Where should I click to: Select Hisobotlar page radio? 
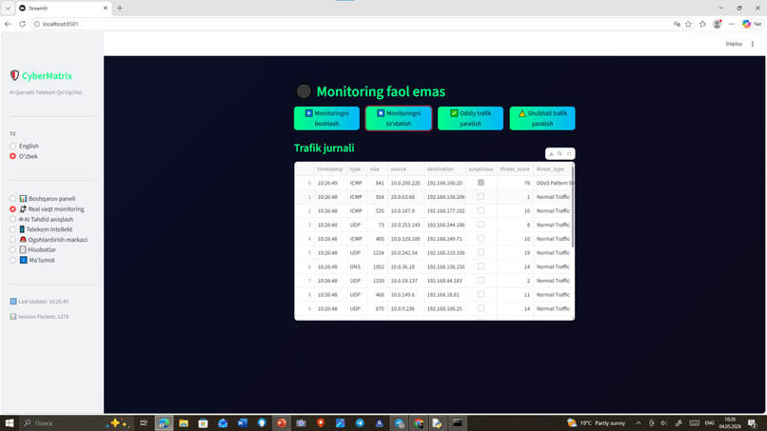pos(12,249)
